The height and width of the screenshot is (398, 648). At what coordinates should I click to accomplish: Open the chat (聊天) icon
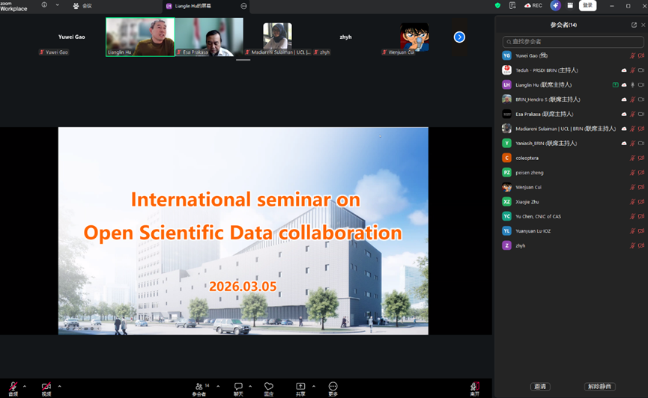coord(238,387)
